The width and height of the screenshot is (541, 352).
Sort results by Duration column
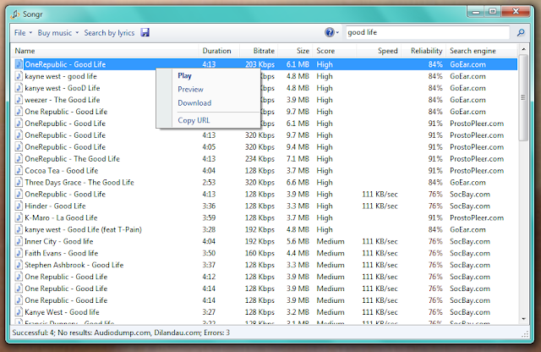click(x=219, y=51)
